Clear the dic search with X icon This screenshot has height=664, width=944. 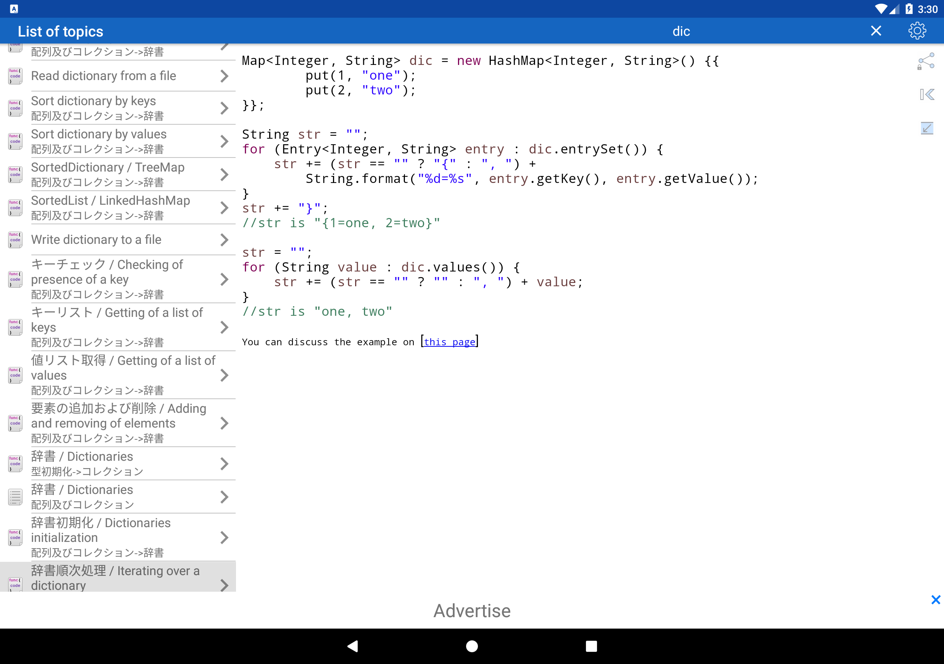point(876,31)
